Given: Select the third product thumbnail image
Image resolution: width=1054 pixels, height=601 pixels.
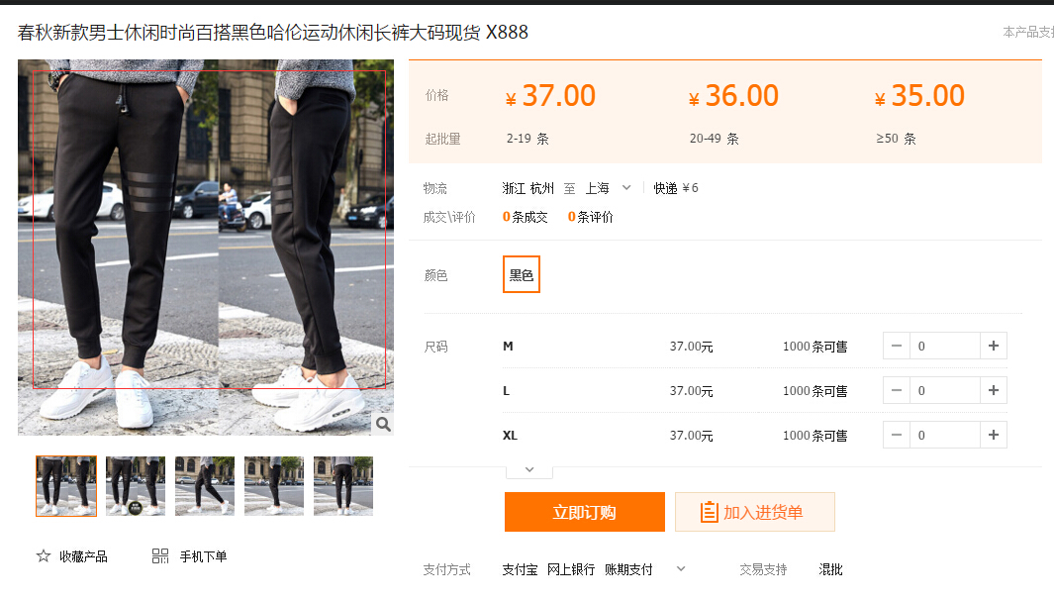Looking at the screenshot, I should (205, 486).
